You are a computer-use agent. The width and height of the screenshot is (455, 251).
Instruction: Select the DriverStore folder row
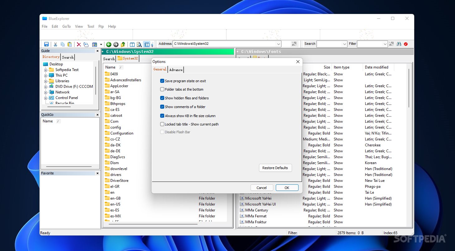(x=119, y=181)
